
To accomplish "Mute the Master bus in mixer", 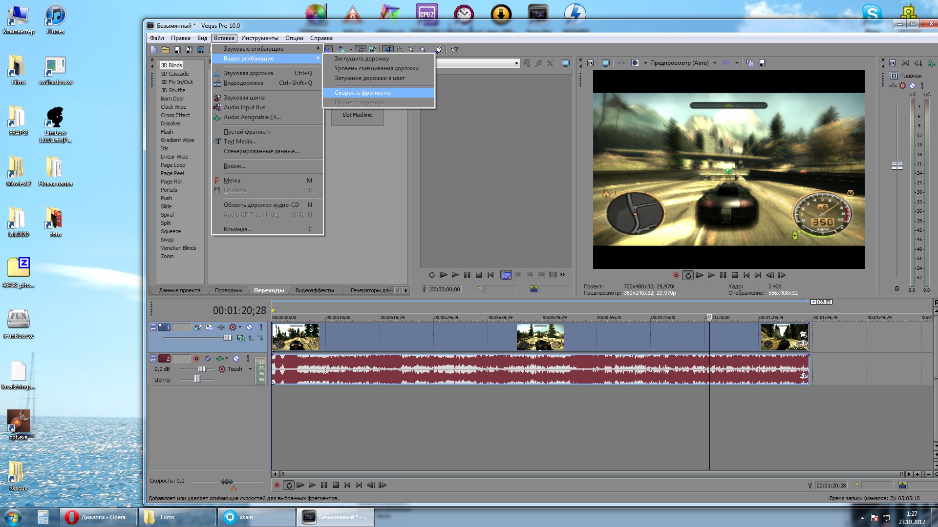I will (x=913, y=86).
